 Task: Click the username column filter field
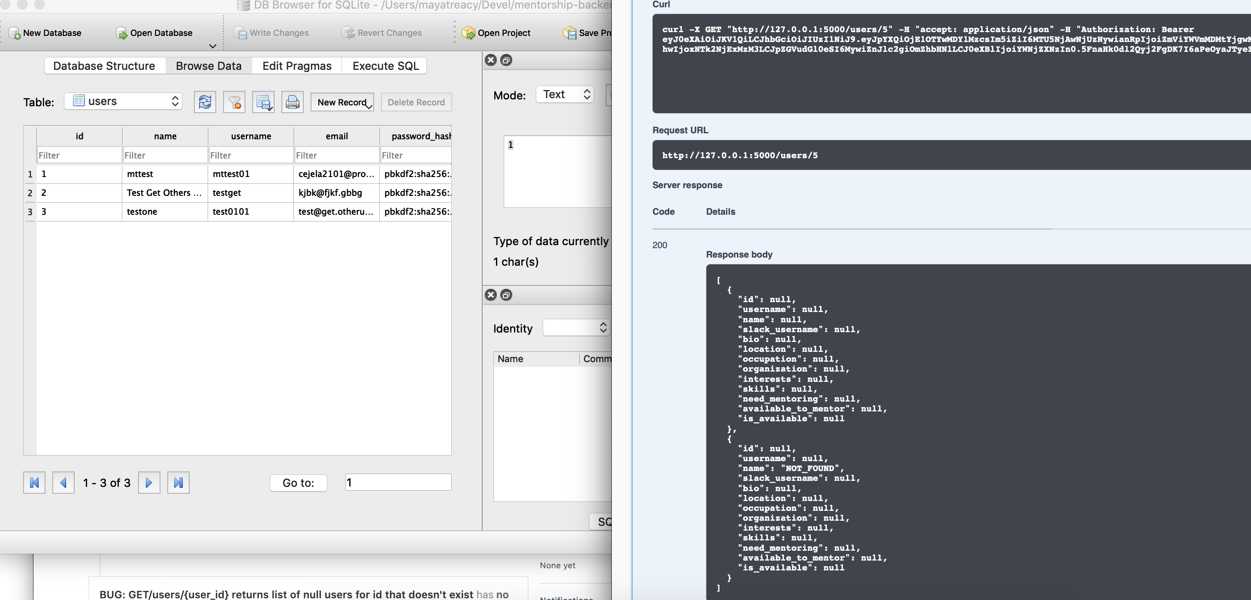point(251,155)
